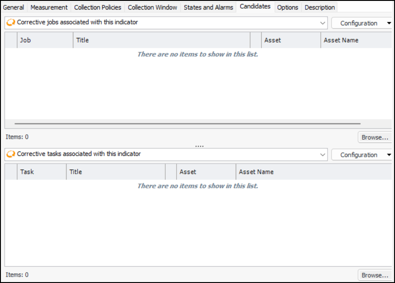Open Configuration for the jobs list
This screenshot has height=283, width=395.
358,23
